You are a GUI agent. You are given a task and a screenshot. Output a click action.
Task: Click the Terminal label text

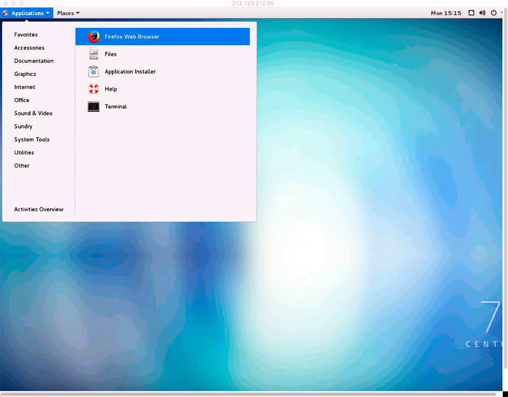tap(116, 107)
